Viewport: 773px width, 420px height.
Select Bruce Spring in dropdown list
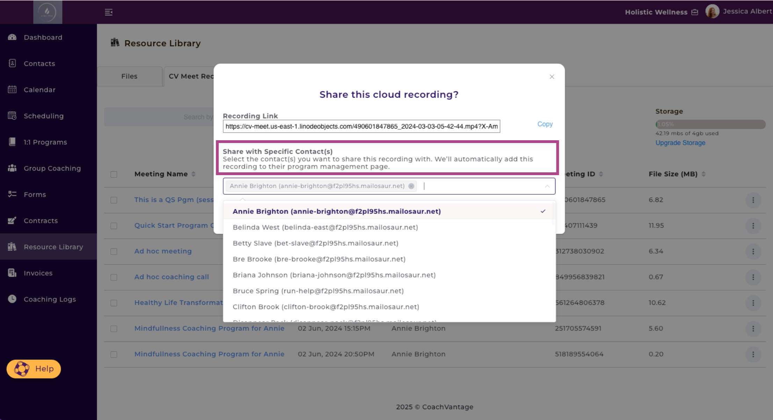(x=318, y=291)
